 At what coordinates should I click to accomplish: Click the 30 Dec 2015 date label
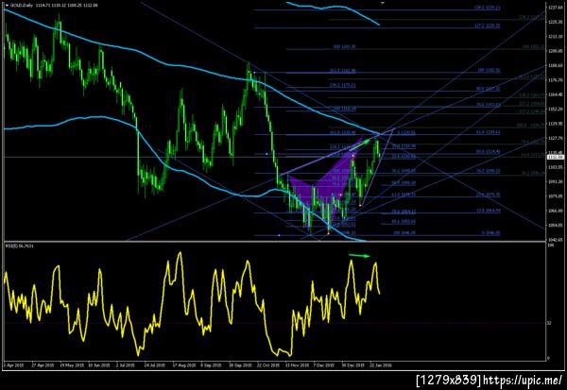click(x=352, y=365)
